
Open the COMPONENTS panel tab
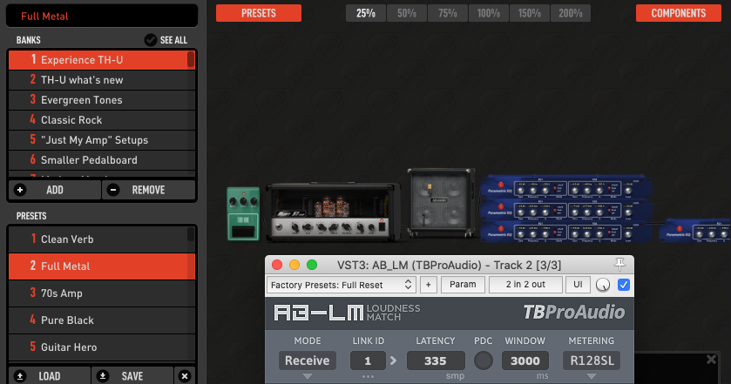(679, 13)
